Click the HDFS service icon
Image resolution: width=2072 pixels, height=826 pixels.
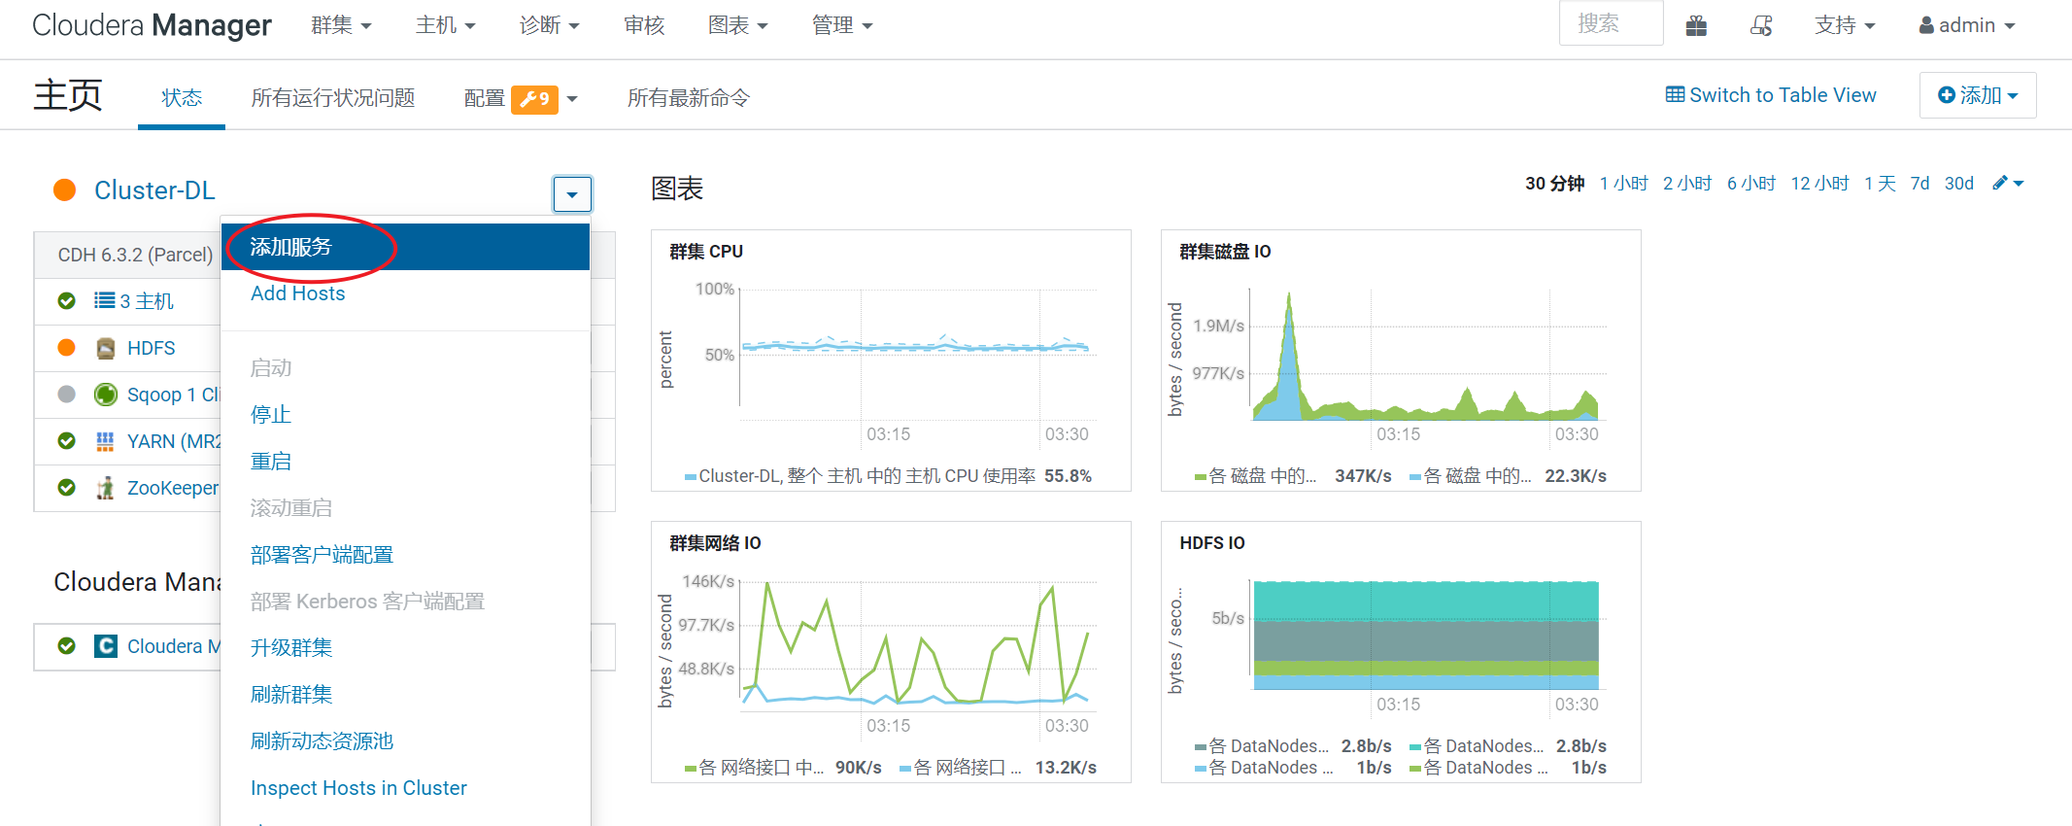pos(106,348)
